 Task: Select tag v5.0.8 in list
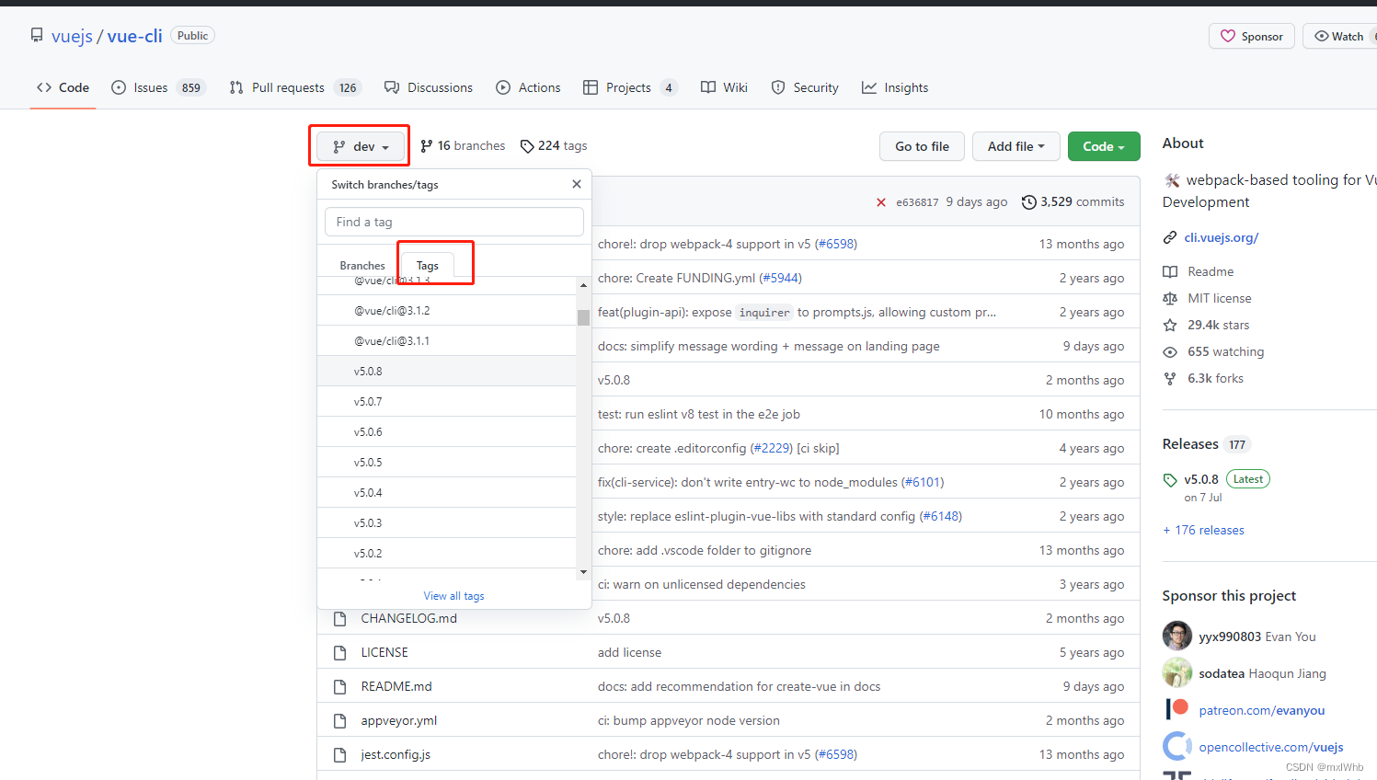[x=447, y=371]
